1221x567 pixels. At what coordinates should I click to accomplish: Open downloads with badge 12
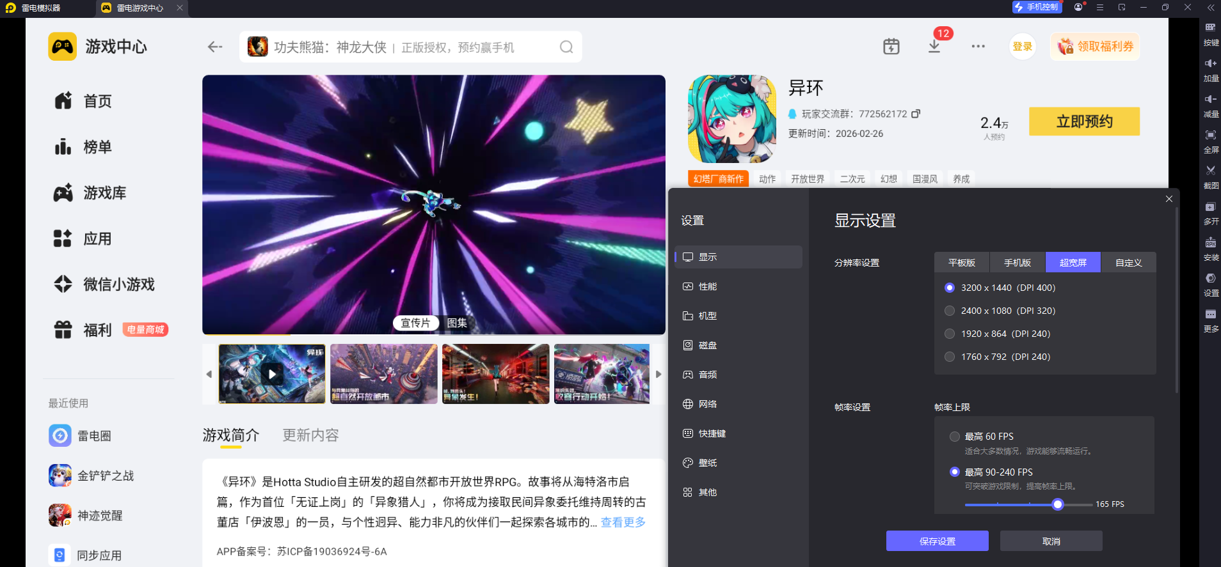point(935,46)
